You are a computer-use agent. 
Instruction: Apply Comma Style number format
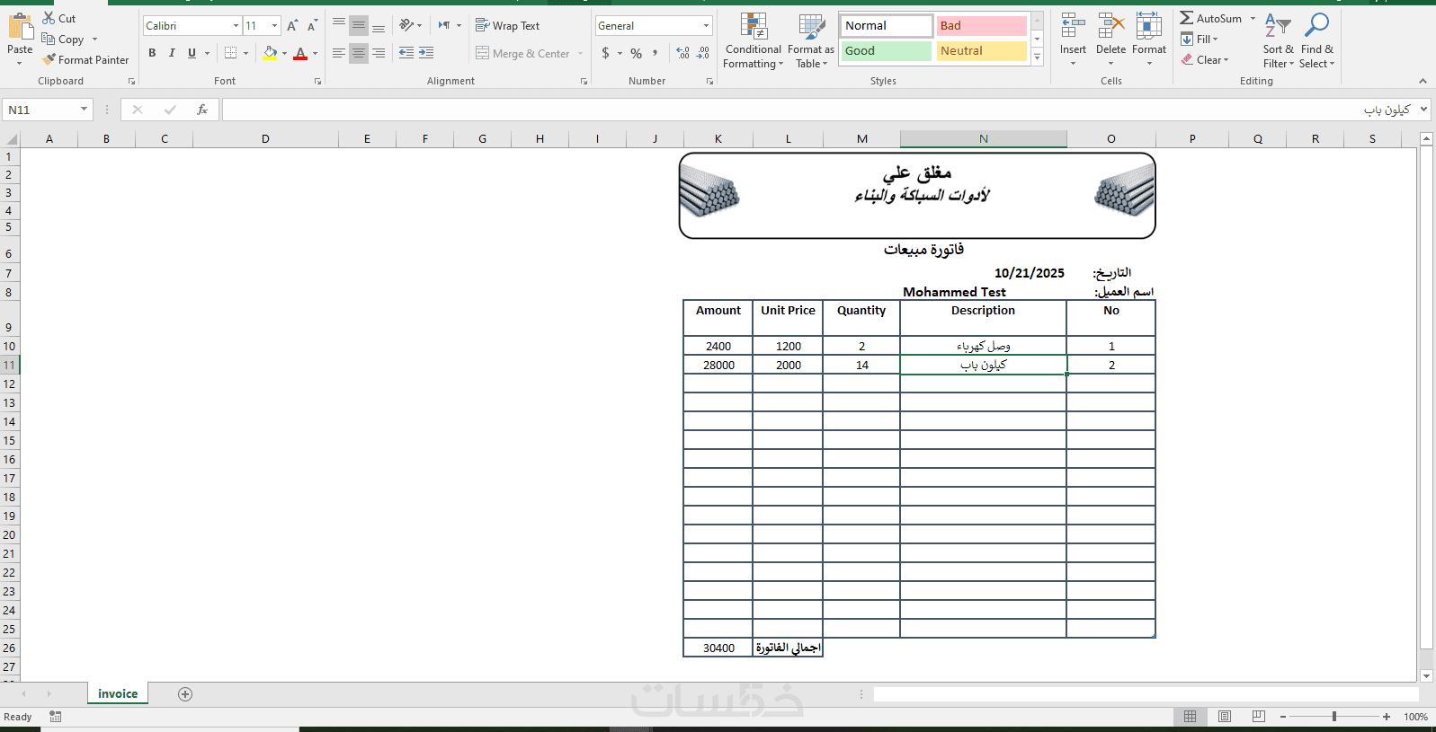[656, 53]
